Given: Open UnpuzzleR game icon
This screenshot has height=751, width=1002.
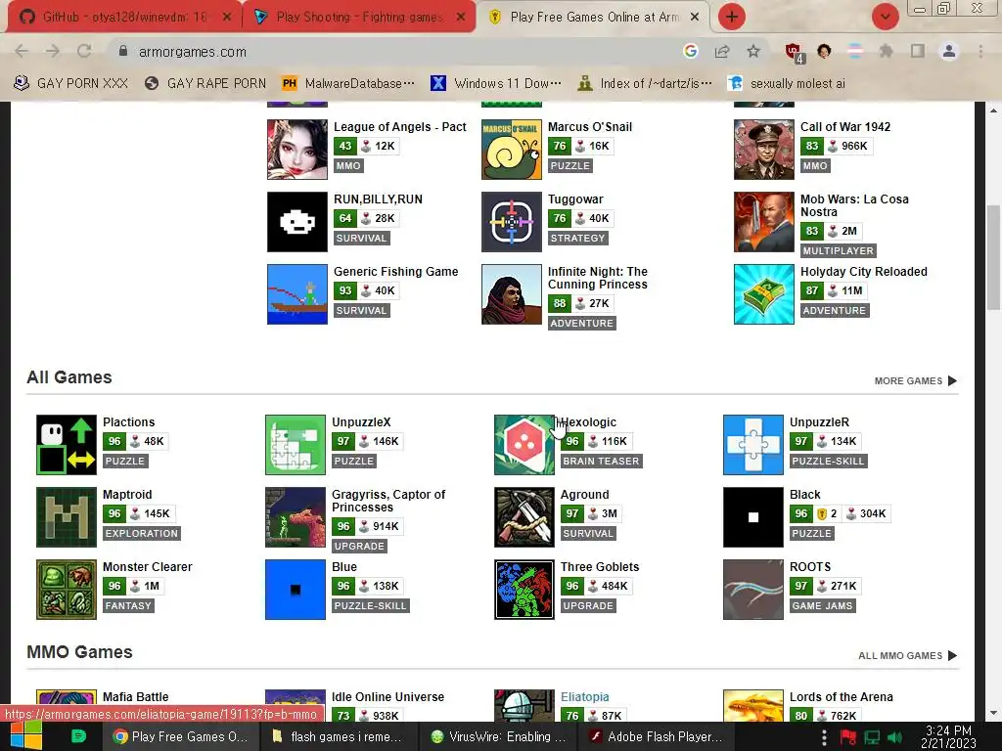Looking at the screenshot, I should click(x=752, y=445).
